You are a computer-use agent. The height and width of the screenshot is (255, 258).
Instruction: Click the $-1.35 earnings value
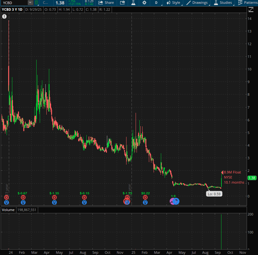click(54, 193)
